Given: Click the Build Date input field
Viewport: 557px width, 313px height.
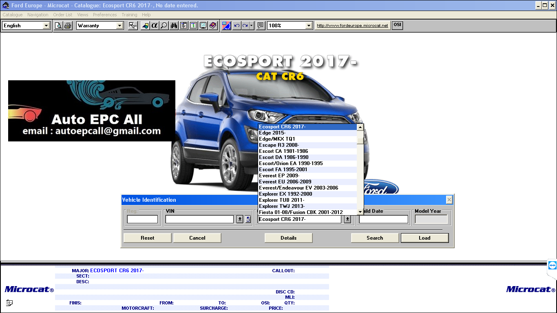Looking at the screenshot, I should coord(383,219).
